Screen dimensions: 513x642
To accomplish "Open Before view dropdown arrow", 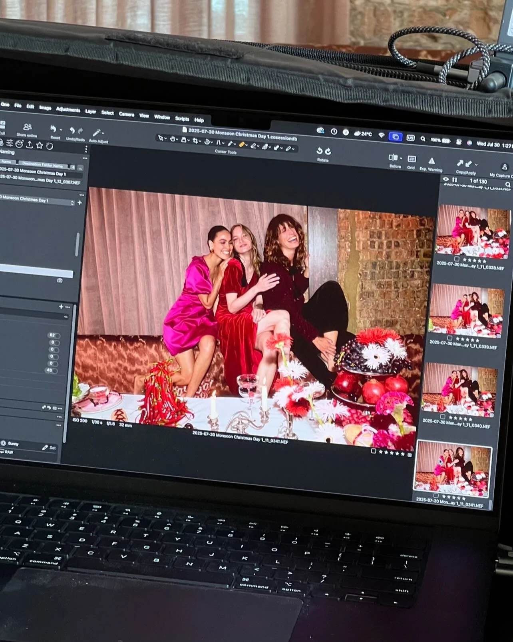I will (x=401, y=158).
